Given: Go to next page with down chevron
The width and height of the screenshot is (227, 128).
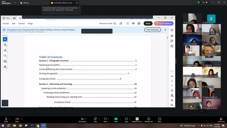Looking at the screenshot, I should 172,86.
